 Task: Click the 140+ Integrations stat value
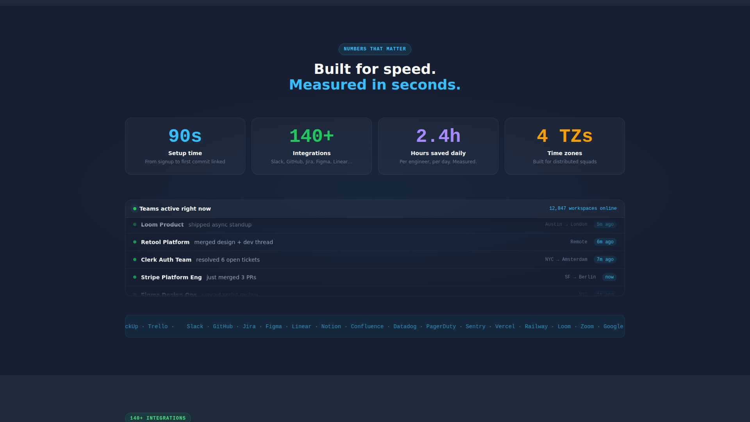coord(311,136)
